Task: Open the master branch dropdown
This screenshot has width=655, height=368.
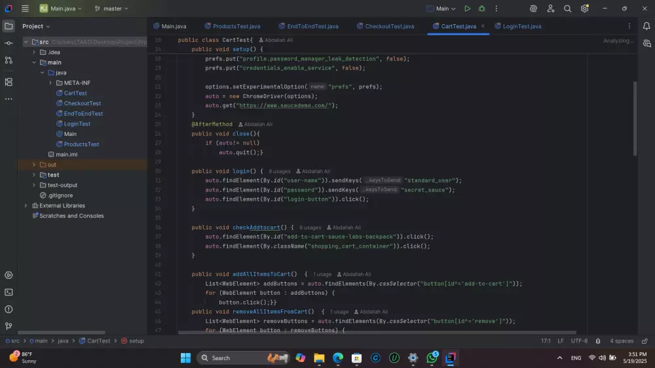Action: pyautogui.click(x=111, y=8)
